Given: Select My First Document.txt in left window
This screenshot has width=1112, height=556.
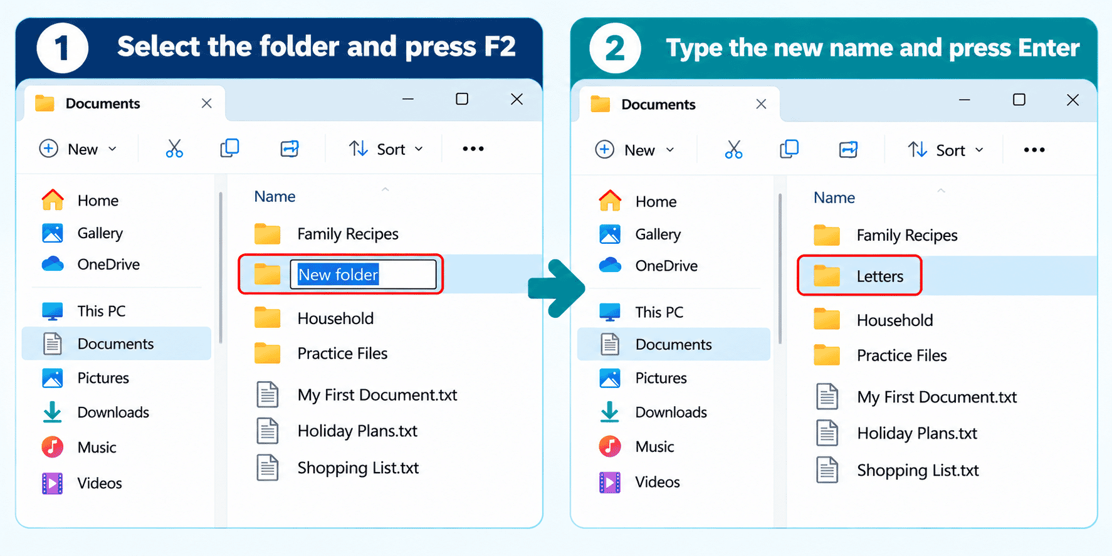Looking at the screenshot, I should point(357,395).
